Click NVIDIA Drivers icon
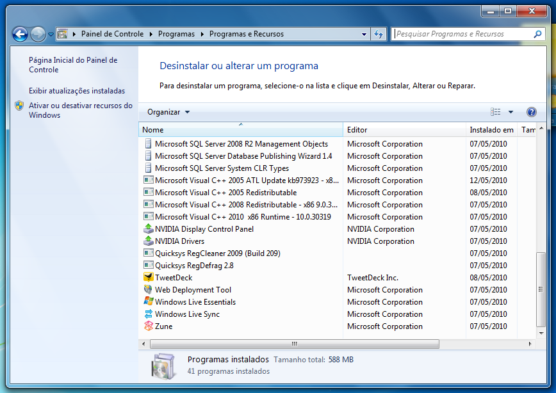The image size is (556, 393). click(x=148, y=241)
